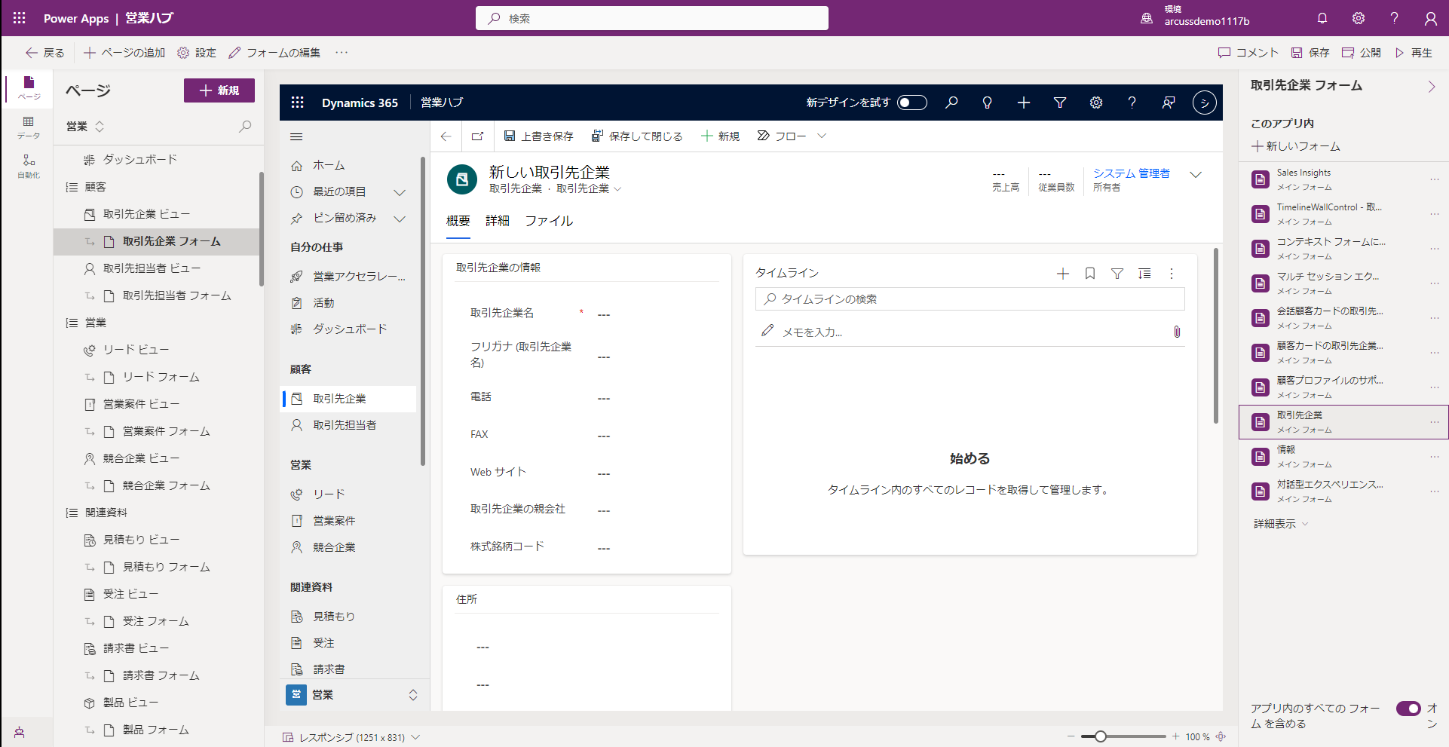Viewport: 1449px width, 747px height.
Task: Click 戻る in the command bar
Action: [45, 53]
